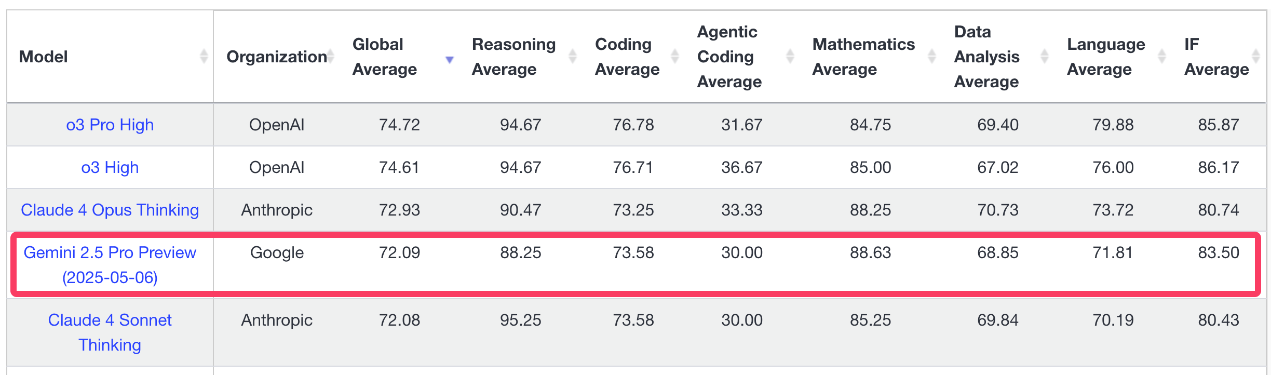Open the o3 Pro High model link
The width and height of the screenshot is (1271, 375).
pos(110,125)
